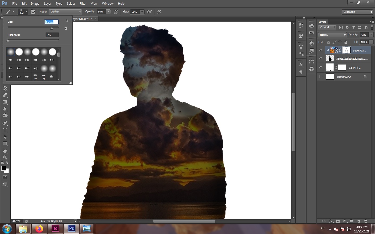
Task: Select the Color Fill 1 layer name
Action: 355,68
